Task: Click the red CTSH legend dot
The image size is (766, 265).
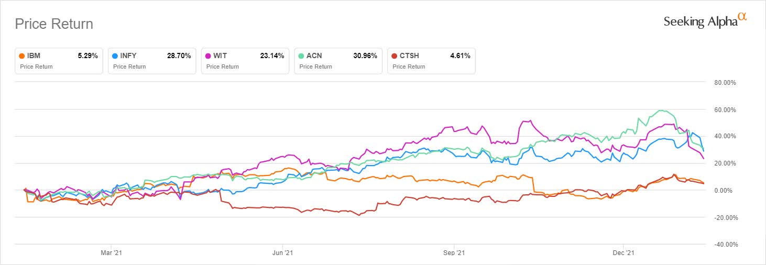Action: (395, 56)
